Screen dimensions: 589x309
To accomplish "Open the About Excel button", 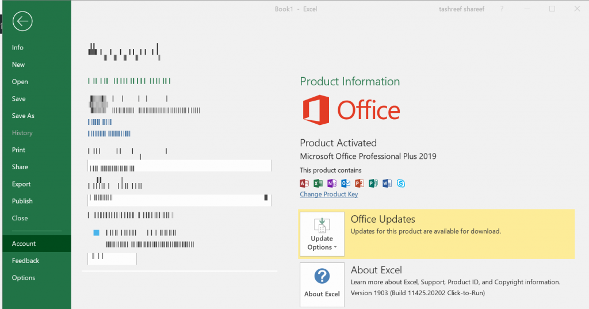I will click(322, 284).
